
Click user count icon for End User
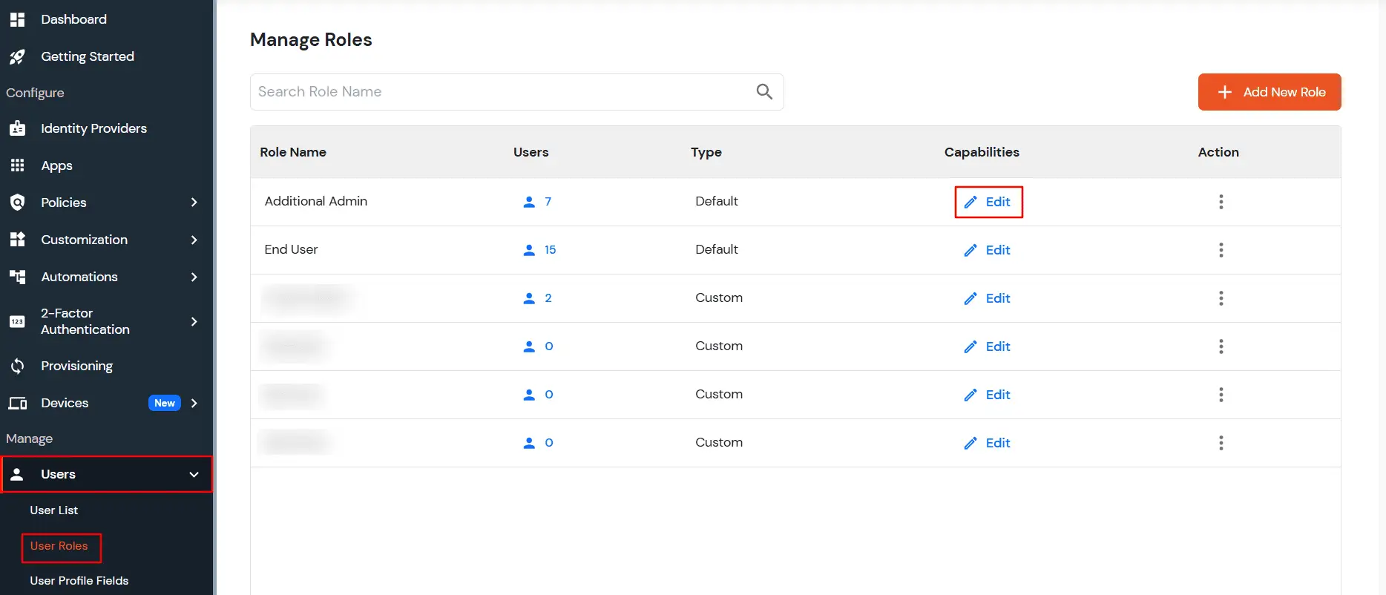click(529, 250)
